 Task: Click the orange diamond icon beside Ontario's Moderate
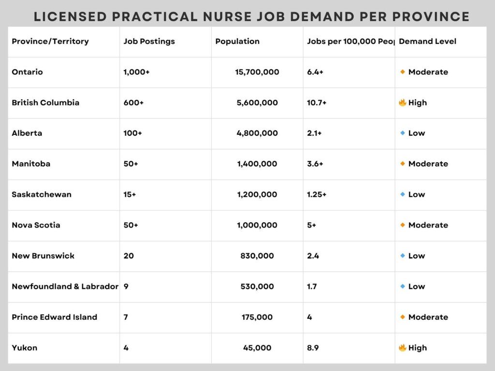point(403,72)
